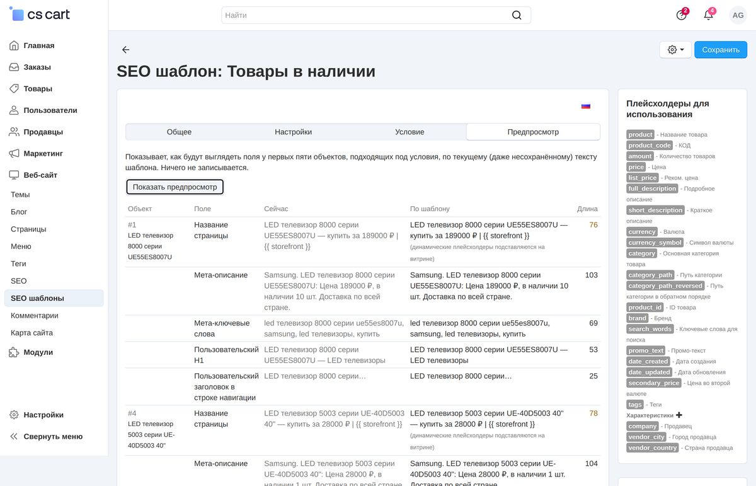Insert the category placeholder

[x=642, y=253]
